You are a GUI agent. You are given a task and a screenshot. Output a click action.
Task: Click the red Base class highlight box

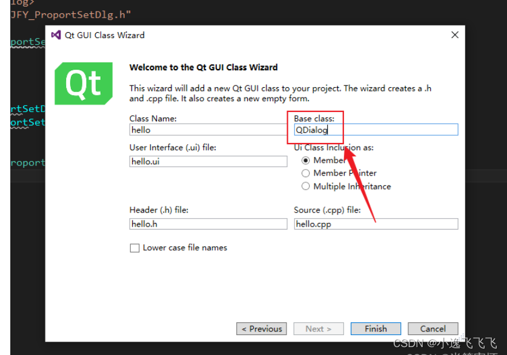tap(315, 127)
